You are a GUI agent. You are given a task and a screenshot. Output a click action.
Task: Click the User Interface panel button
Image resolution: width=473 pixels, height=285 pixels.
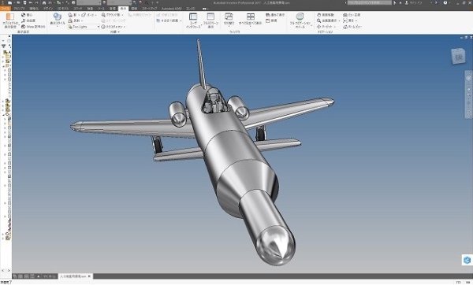(x=193, y=20)
